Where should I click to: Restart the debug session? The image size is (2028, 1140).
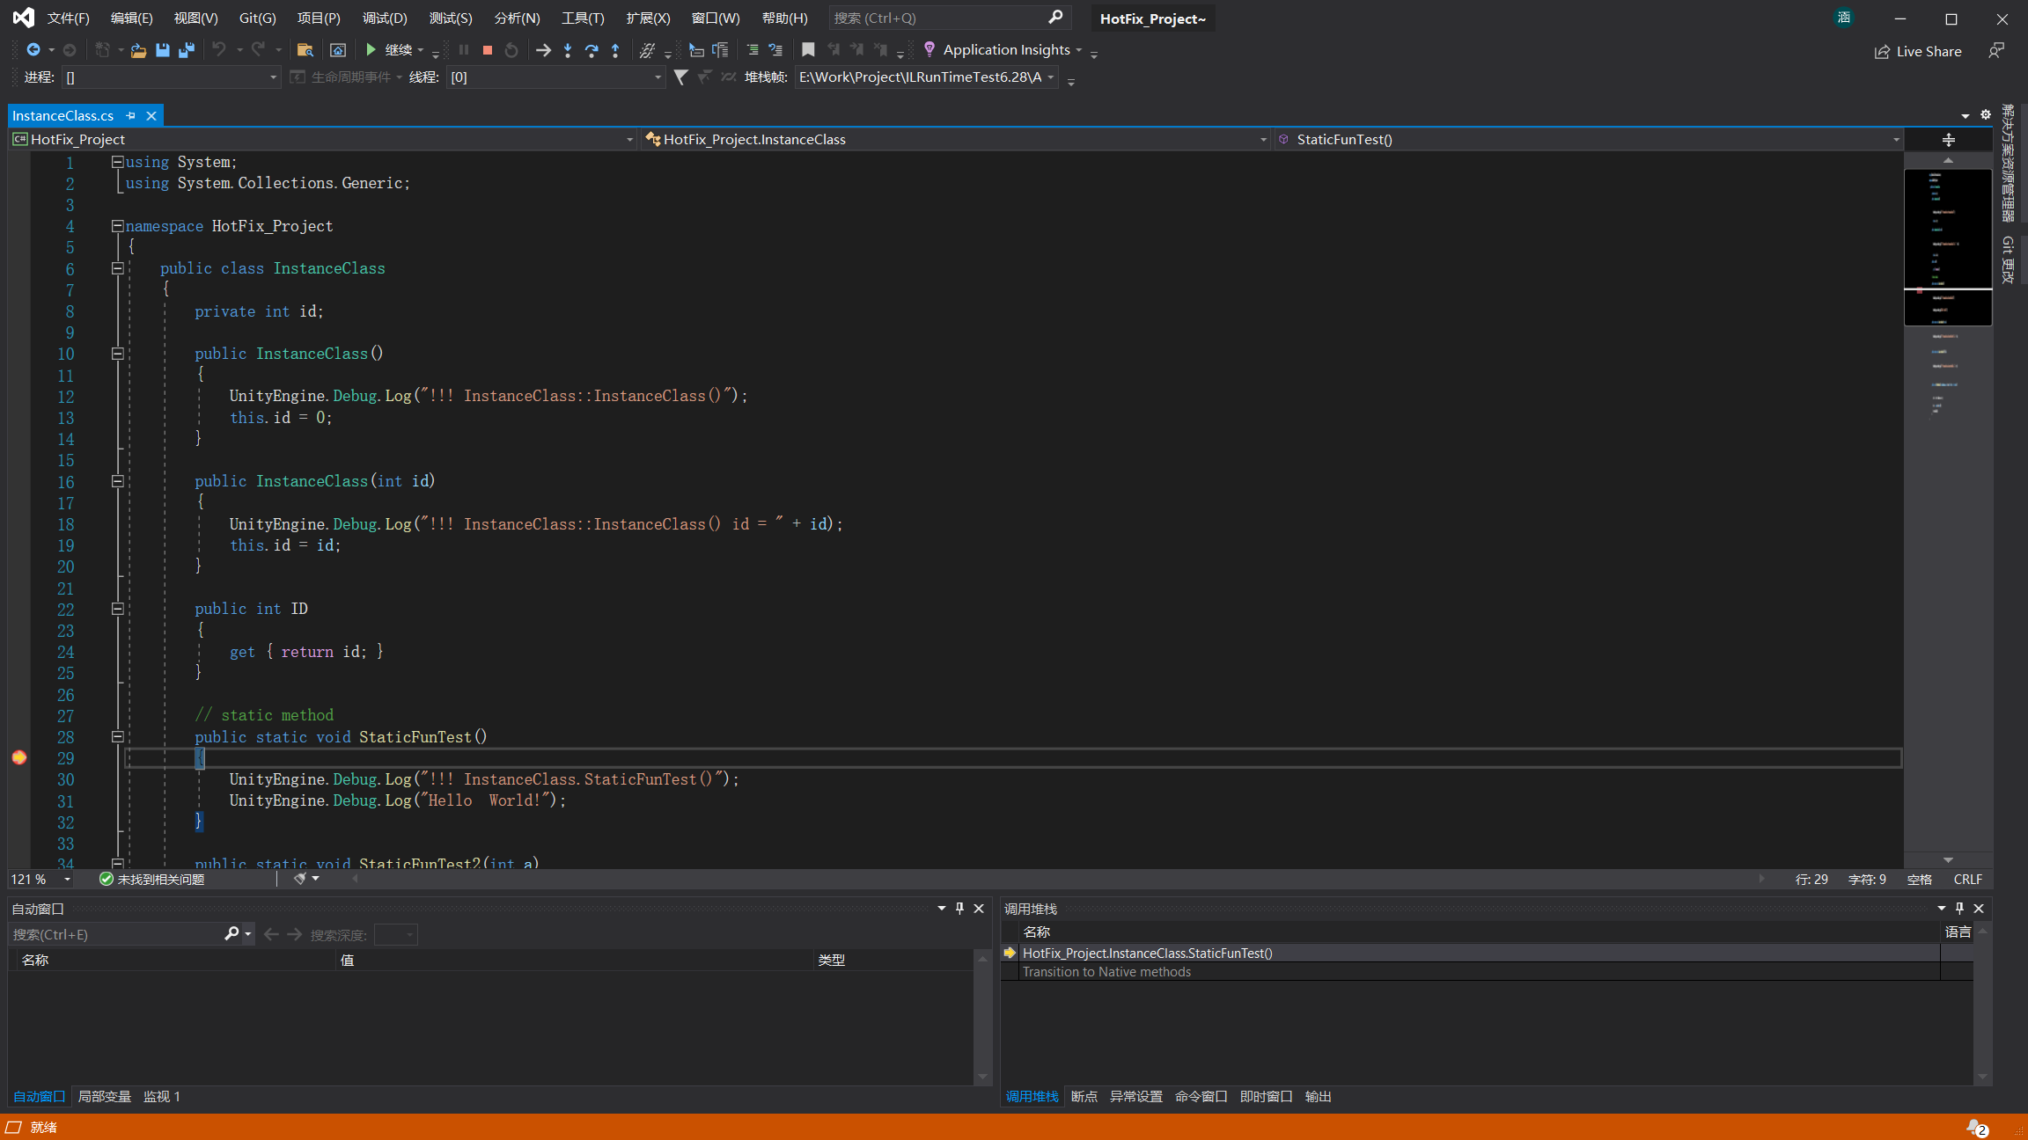(x=511, y=50)
